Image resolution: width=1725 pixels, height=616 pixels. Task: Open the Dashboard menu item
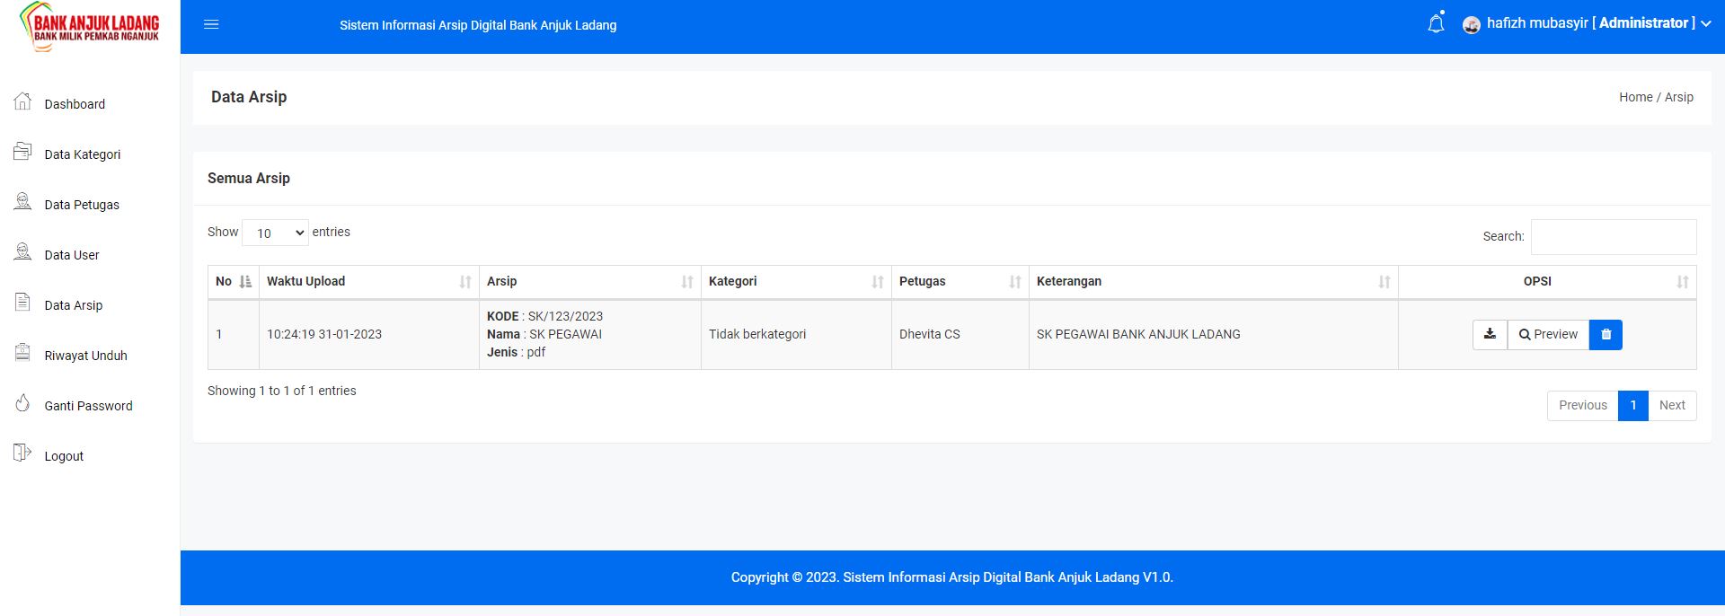pyautogui.click(x=75, y=104)
